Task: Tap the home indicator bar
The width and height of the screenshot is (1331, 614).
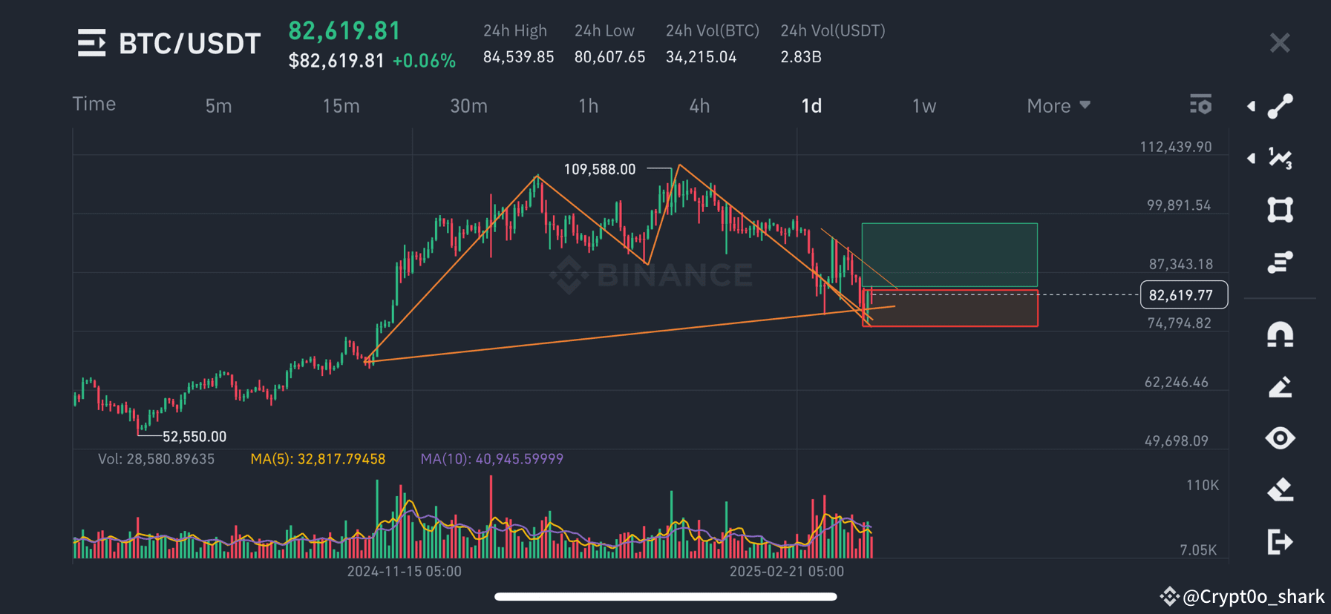Action: tap(666, 596)
